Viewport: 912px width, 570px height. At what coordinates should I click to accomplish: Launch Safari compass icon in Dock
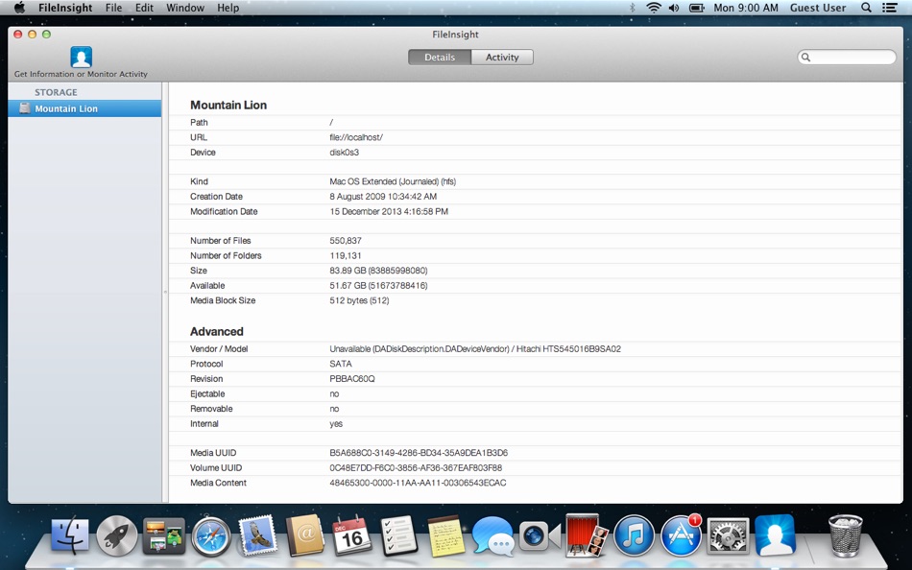[211, 535]
